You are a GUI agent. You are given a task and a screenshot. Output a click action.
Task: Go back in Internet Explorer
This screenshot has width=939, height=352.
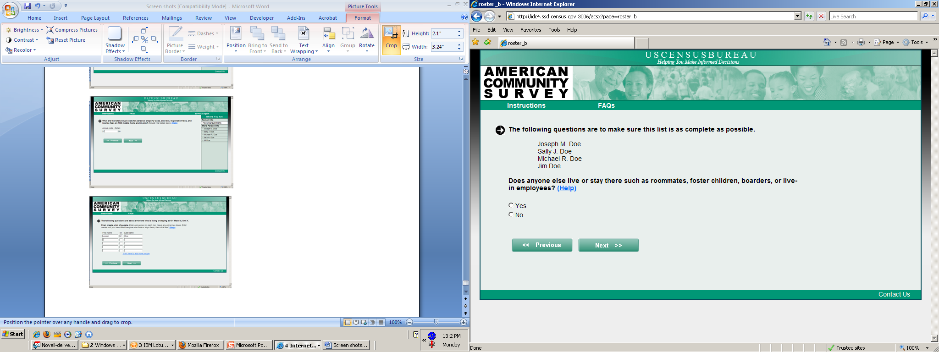477,16
